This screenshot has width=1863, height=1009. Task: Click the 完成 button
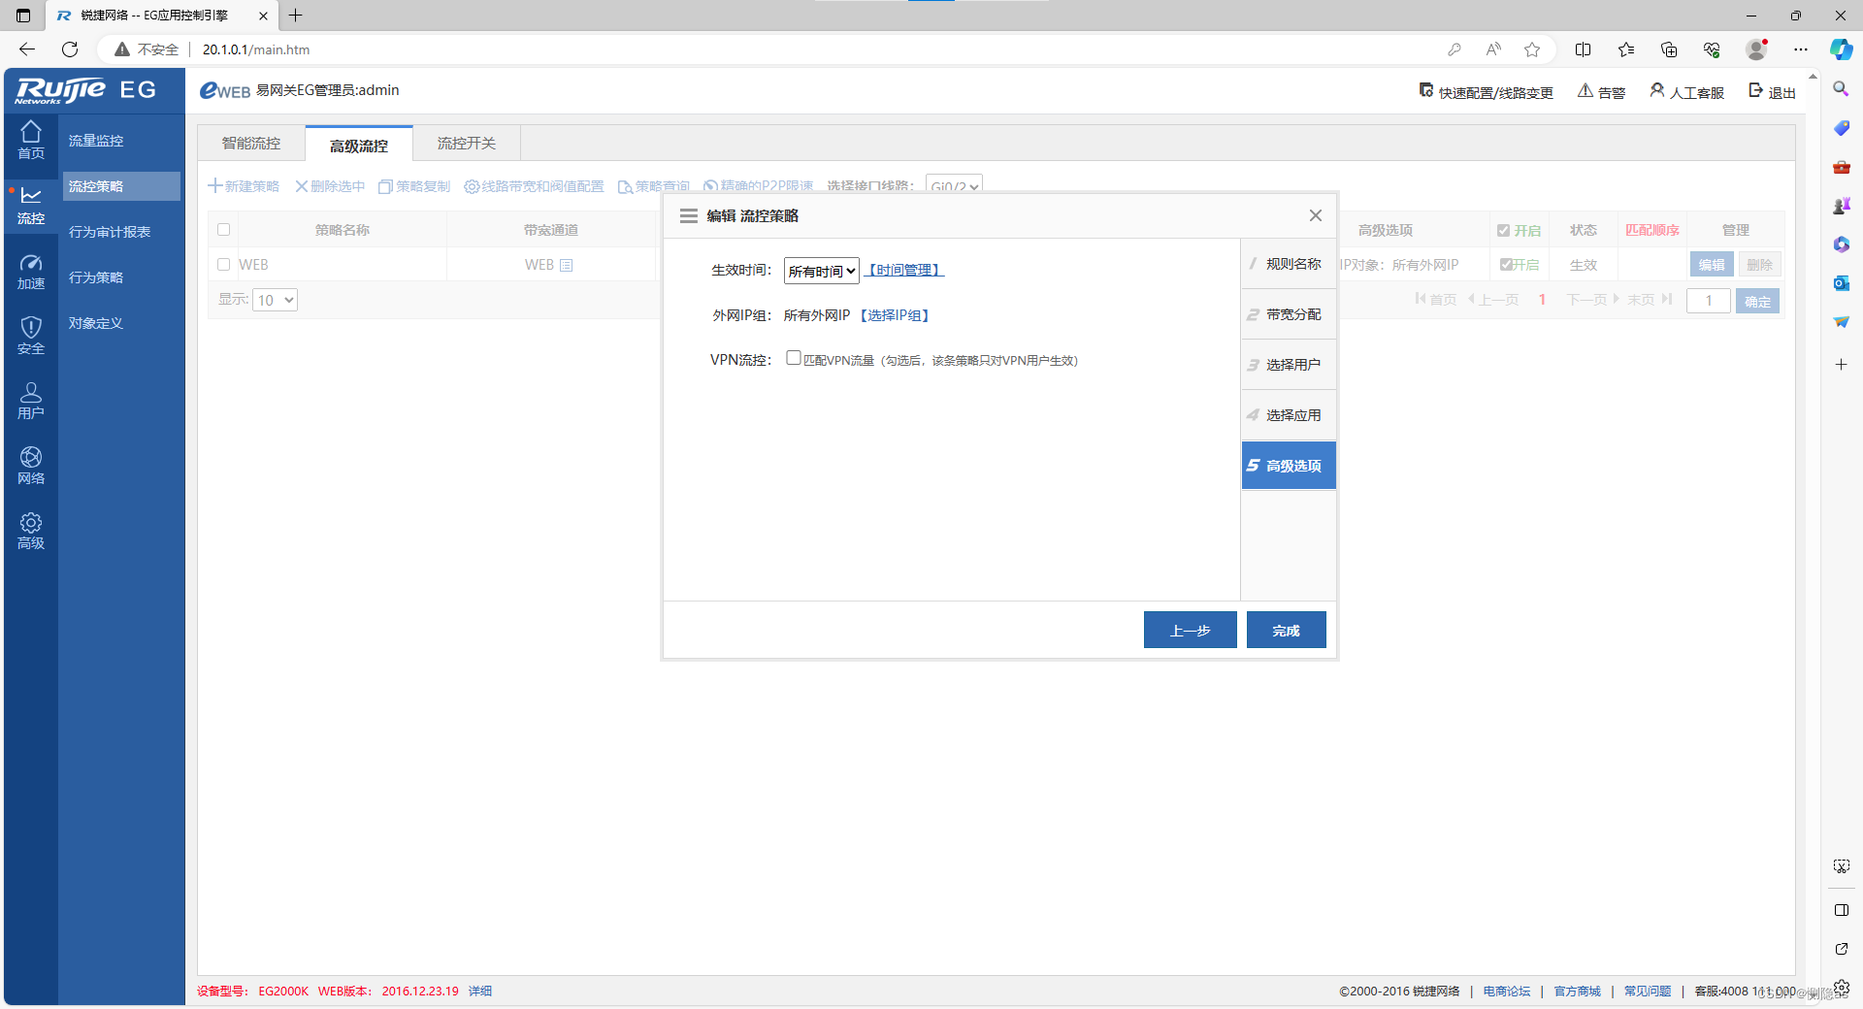[x=1286, y=630]
